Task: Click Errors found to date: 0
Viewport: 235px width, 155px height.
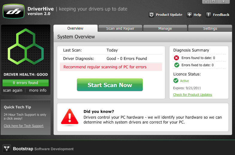Action: coord(198,58)
